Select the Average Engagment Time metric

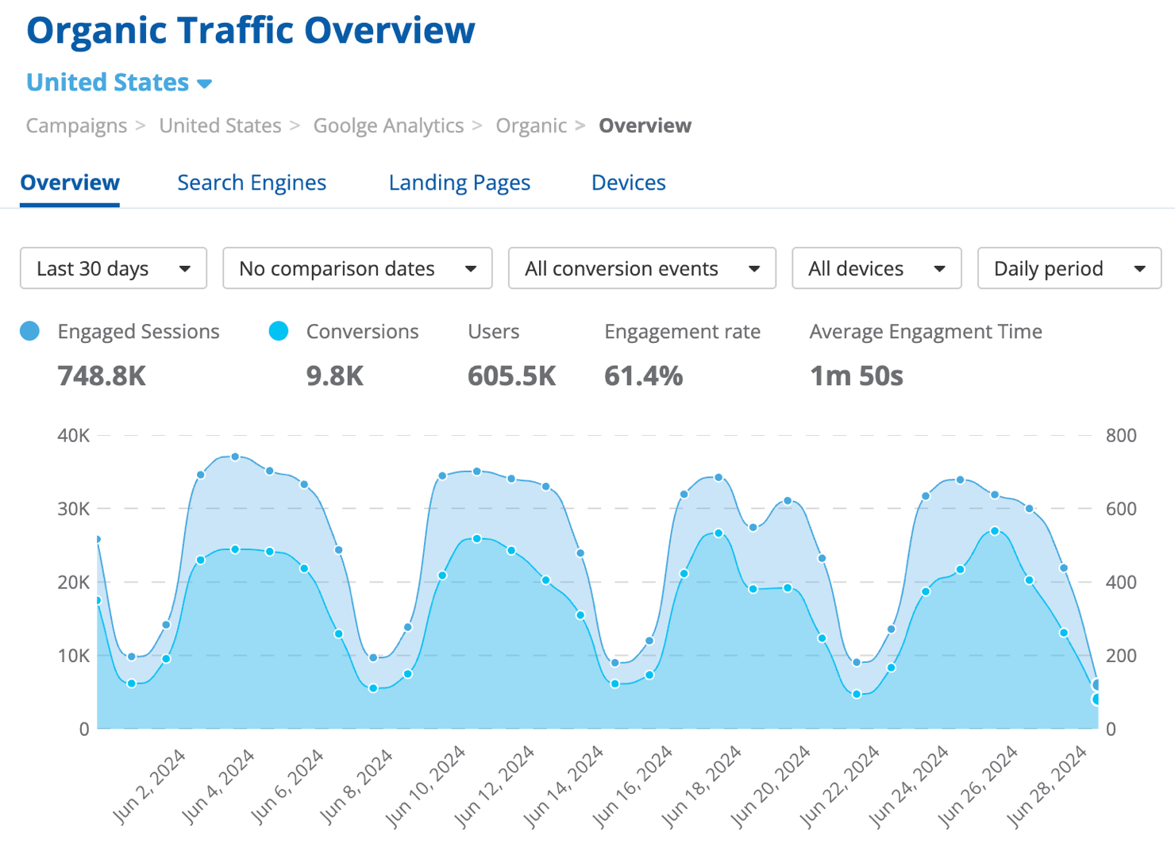[x=925, y=332]
